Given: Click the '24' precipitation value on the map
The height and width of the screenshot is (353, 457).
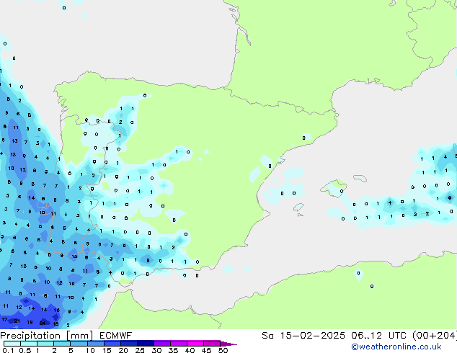Looking at the screenshot, I should tap(43, 323).
